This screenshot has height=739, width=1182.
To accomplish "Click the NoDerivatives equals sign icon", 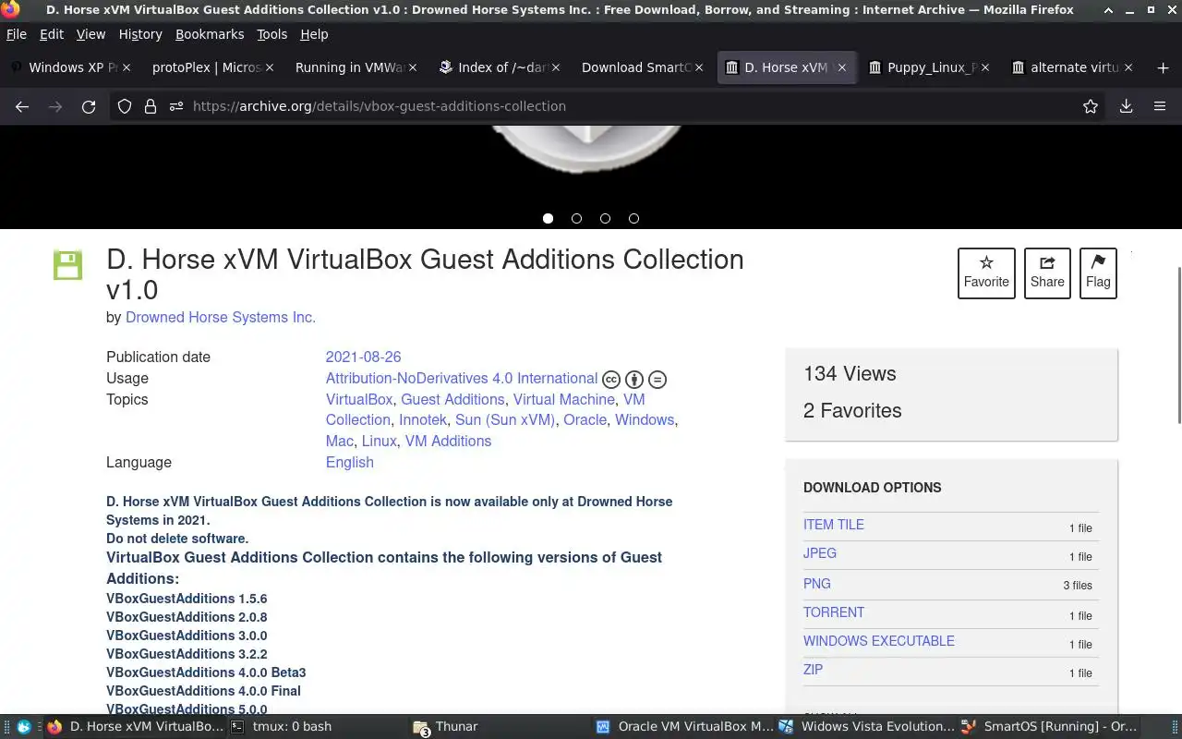I will (x=657, y=379).
